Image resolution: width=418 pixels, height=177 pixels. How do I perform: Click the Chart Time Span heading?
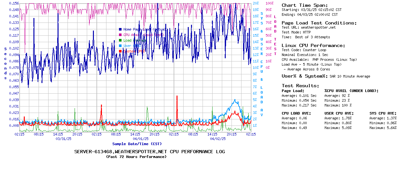point(304,5)
